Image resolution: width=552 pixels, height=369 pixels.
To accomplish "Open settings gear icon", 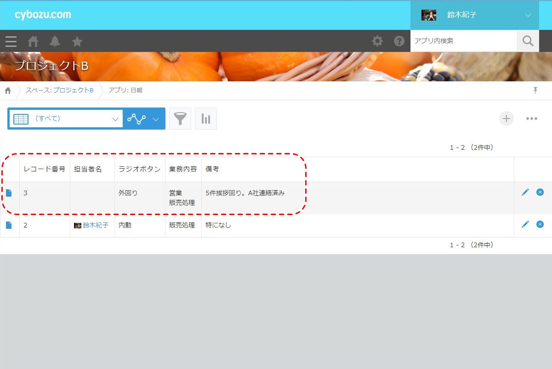I will (377, 41).
